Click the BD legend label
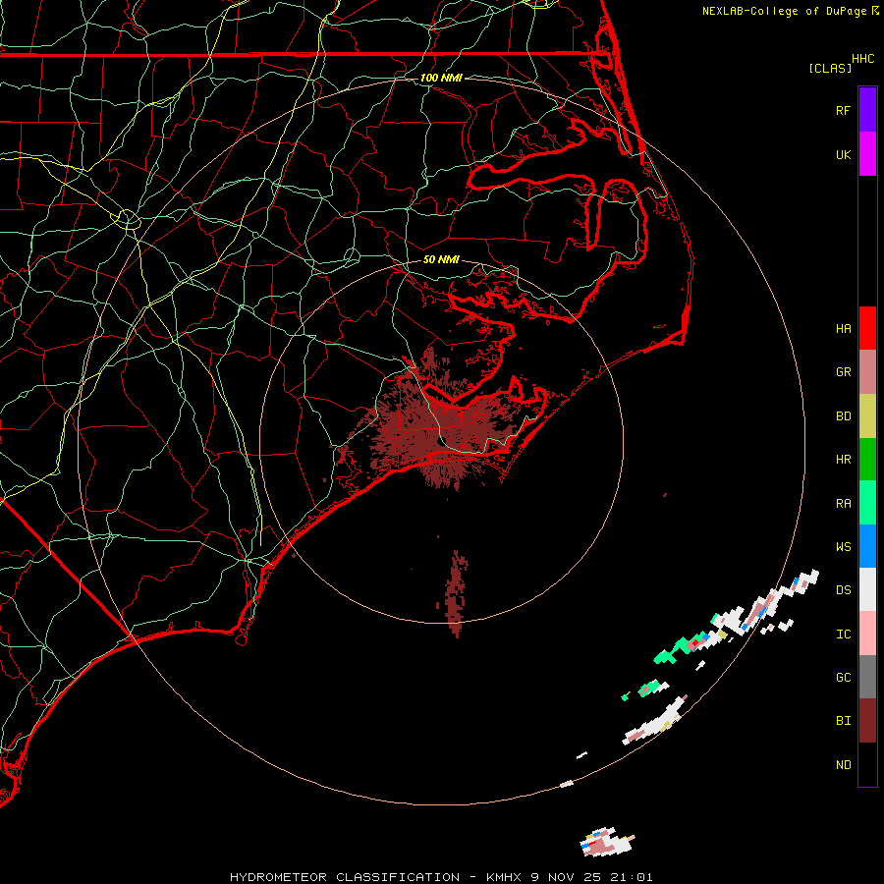884x884 pixels. tap(844, 416)
